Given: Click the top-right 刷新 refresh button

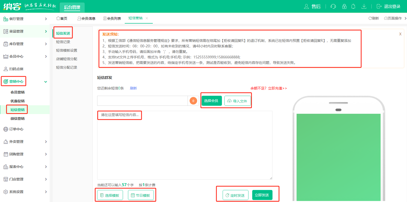Looking at the screenshot, I should (374, 18).
